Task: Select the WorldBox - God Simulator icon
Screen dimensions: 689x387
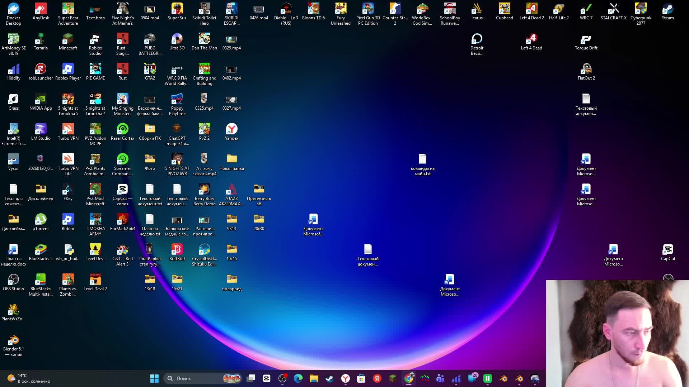Action: point(422,14)
